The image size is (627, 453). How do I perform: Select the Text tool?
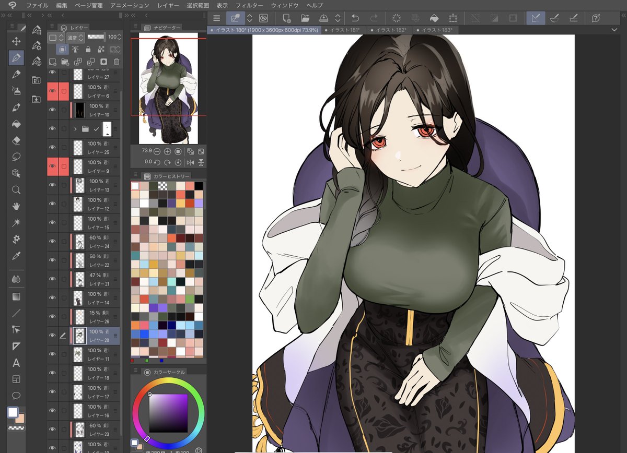(16, 363)
